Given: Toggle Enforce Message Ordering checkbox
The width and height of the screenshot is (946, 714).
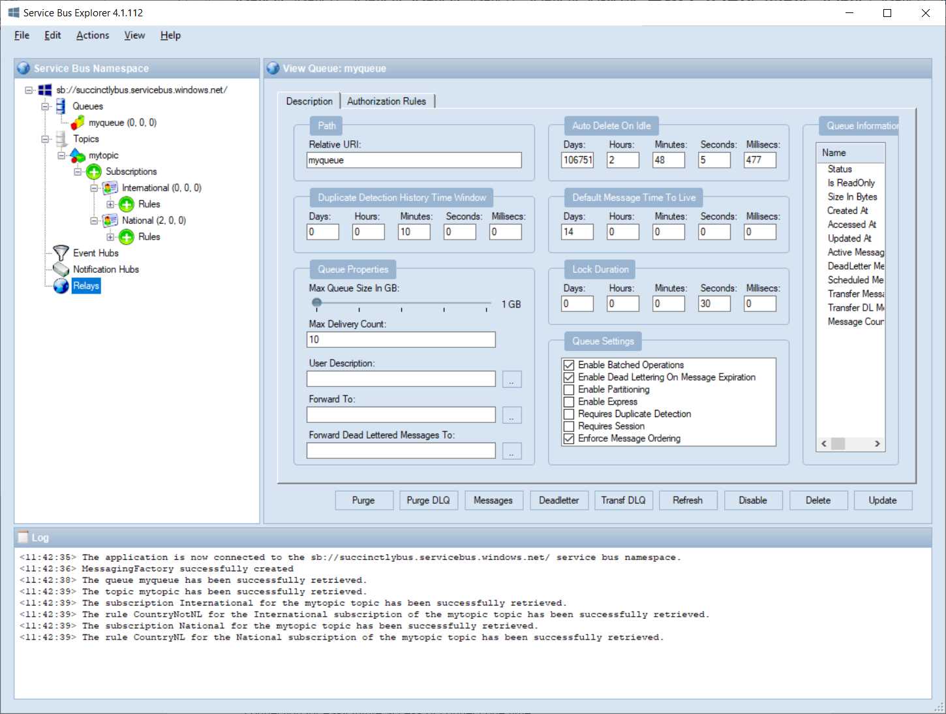Looking at the screenshot, I should [569, 439].
